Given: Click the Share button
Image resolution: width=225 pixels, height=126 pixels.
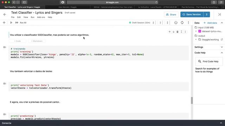Looking at the screenshot, I should pyautogui.click(x=171, y=14).
